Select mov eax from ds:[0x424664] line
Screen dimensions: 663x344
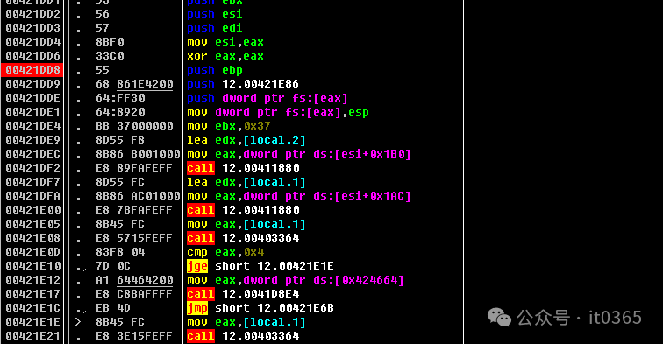click(x=296, y=280)
